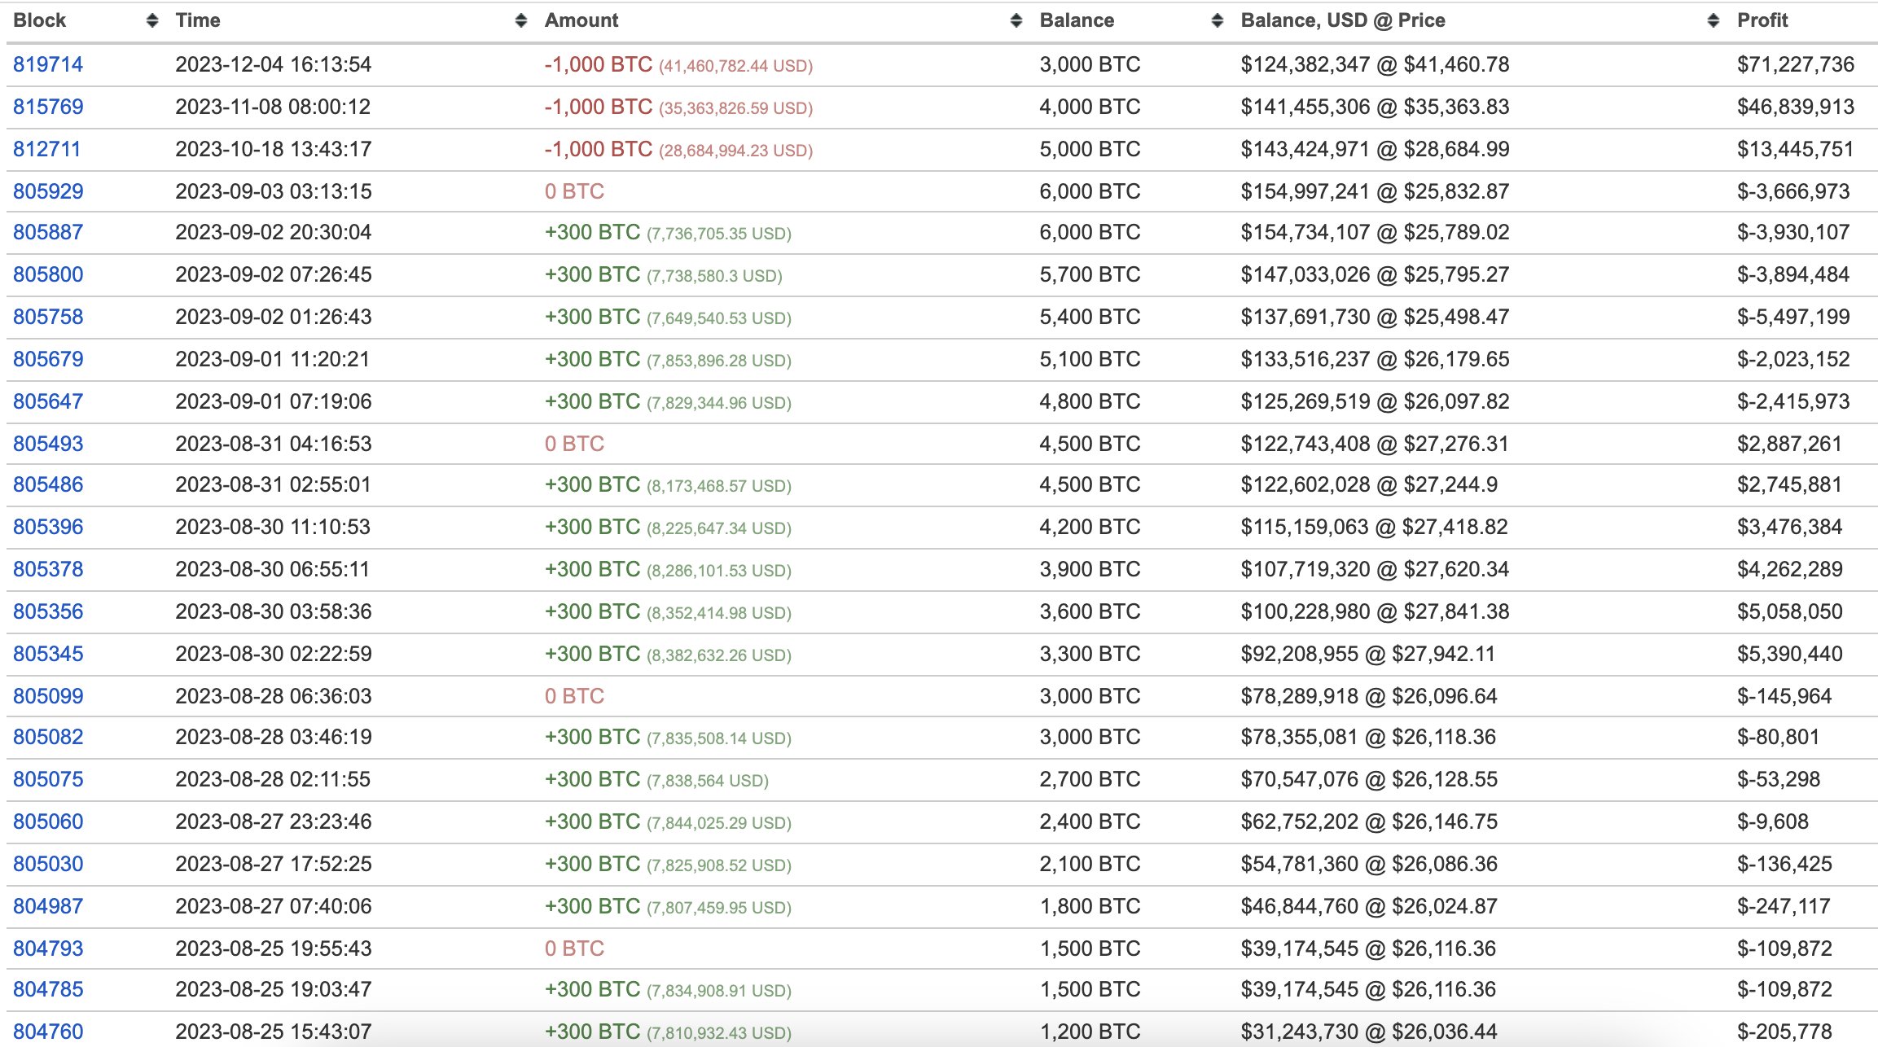Screen dimensions: 1878x1047
Task: Open block 805345 link
Action: pos(48,654)
